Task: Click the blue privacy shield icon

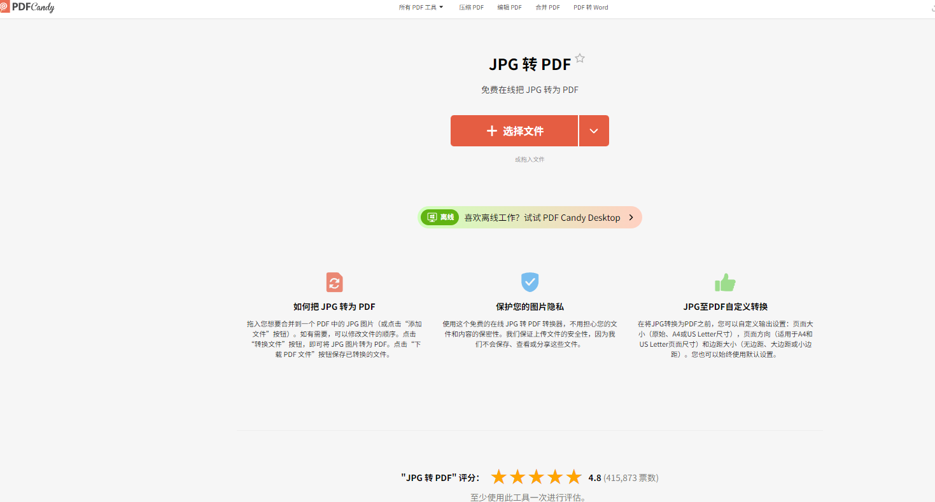Action: (530, 282)
